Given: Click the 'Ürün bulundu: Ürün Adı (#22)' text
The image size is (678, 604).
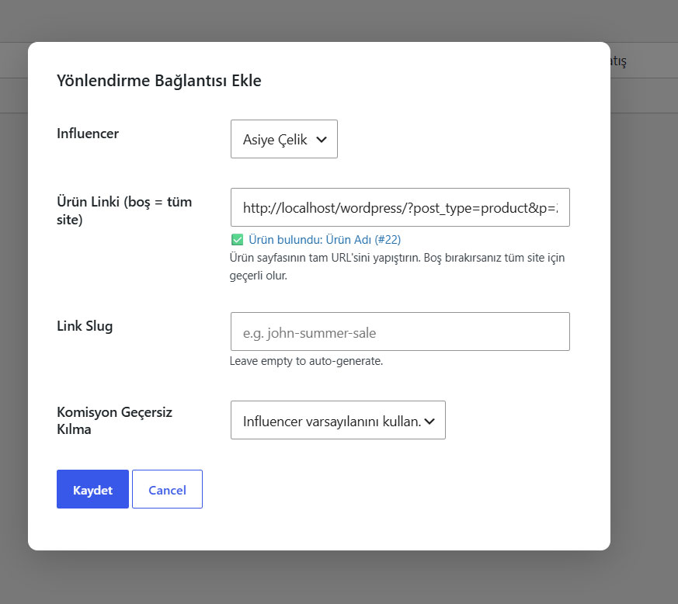Looking at the screenshot, I should point(325,240).
